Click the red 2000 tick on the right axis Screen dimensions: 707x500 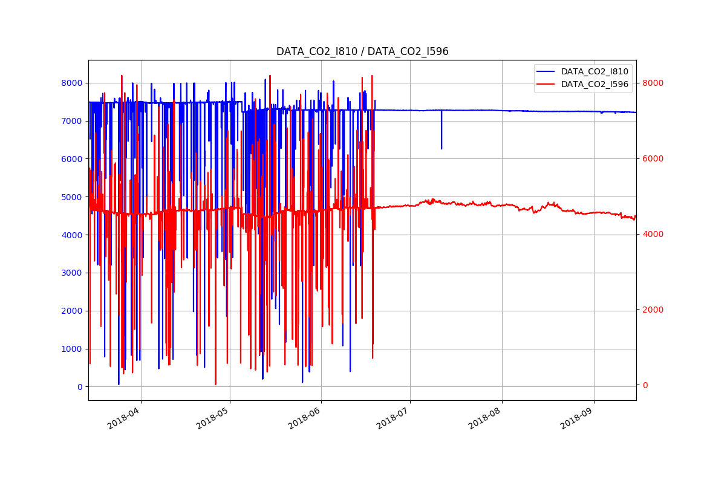point(652,310)
